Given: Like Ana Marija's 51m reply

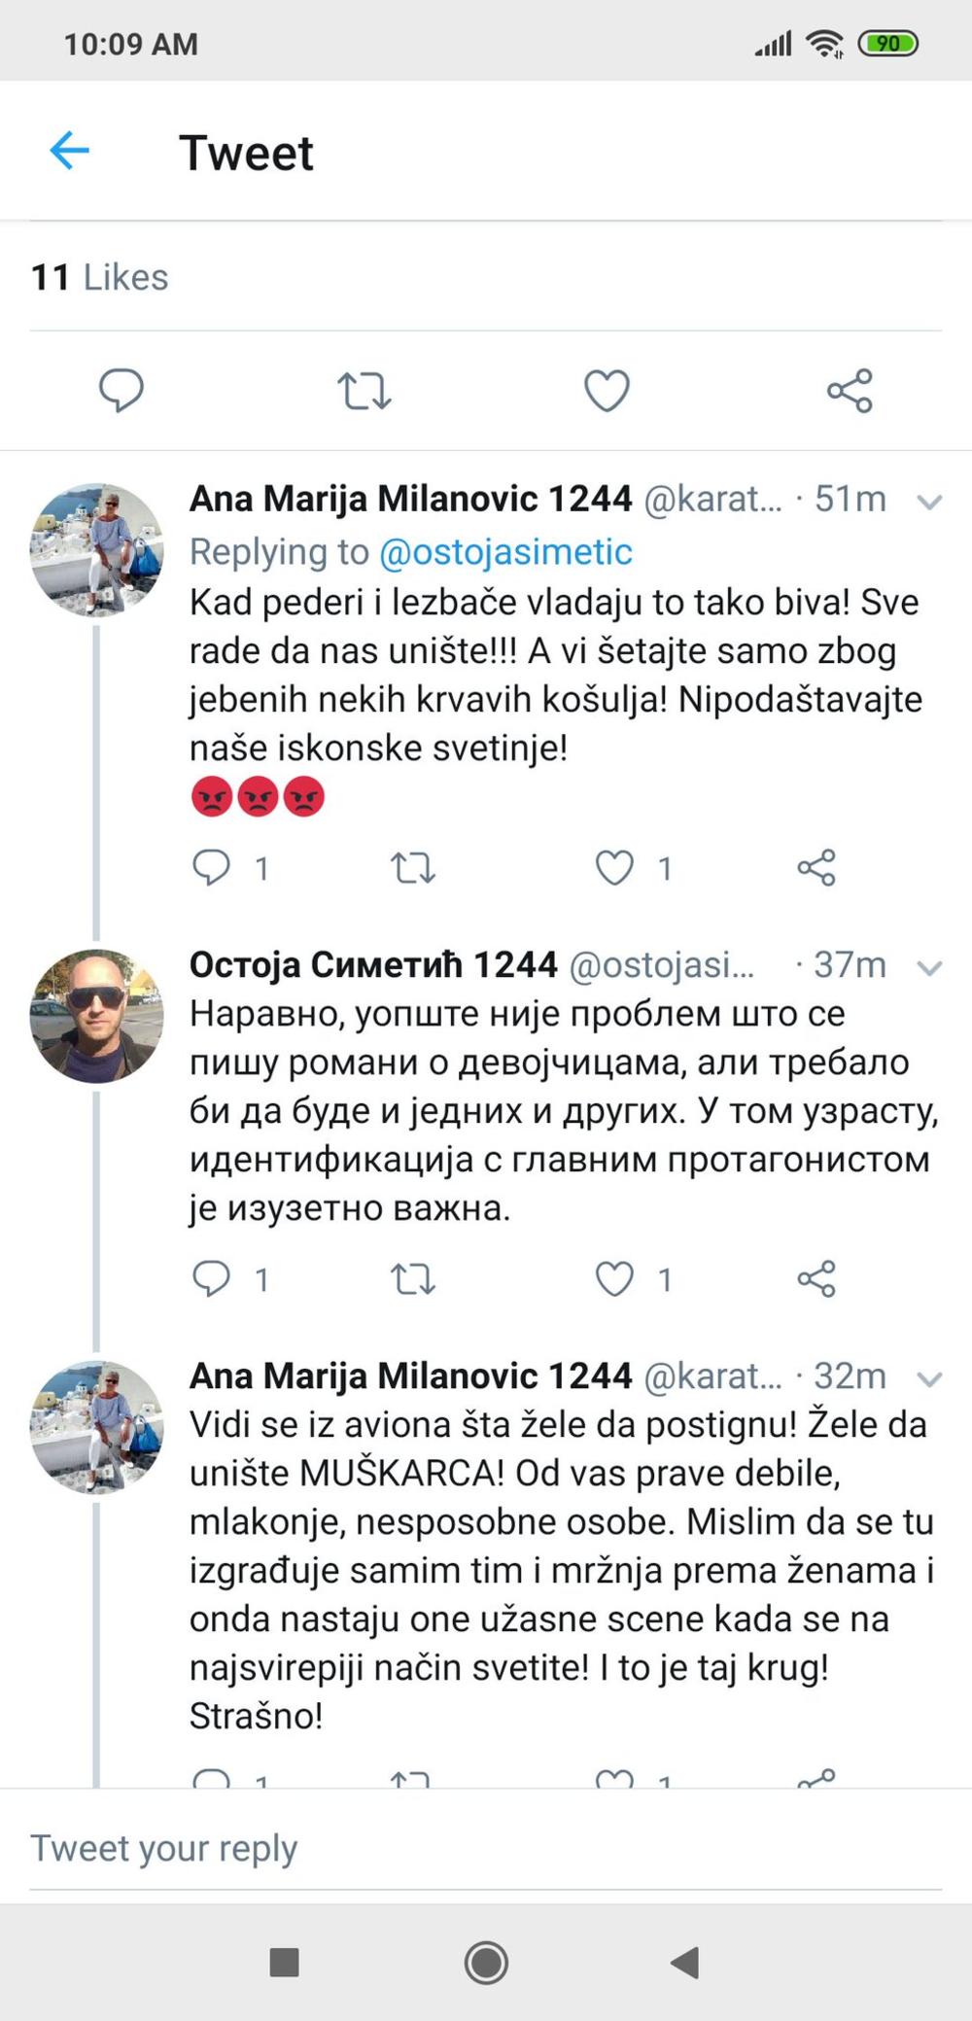Looking at the screenshot, I should tap(614, 867).
